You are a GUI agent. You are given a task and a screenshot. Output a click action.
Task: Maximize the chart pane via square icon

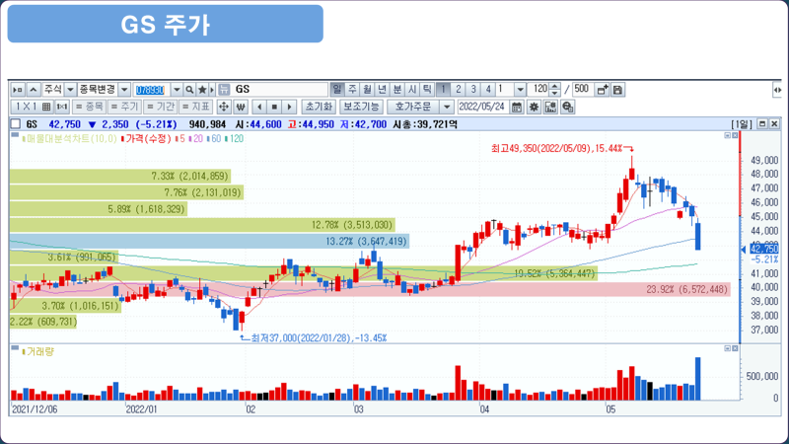pos(762,124)
